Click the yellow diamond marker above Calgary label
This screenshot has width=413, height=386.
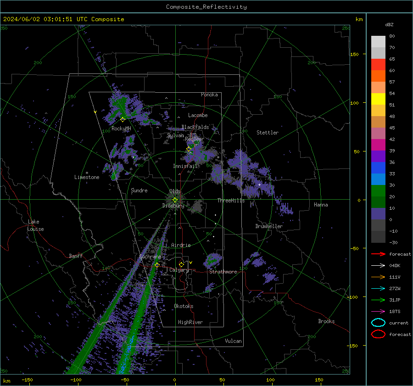(x=181, y=264)
